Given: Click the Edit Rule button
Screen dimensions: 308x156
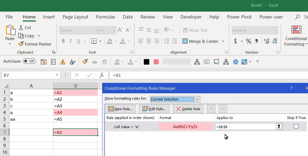Looking at the screenshot, I should (x=154, y=109).
